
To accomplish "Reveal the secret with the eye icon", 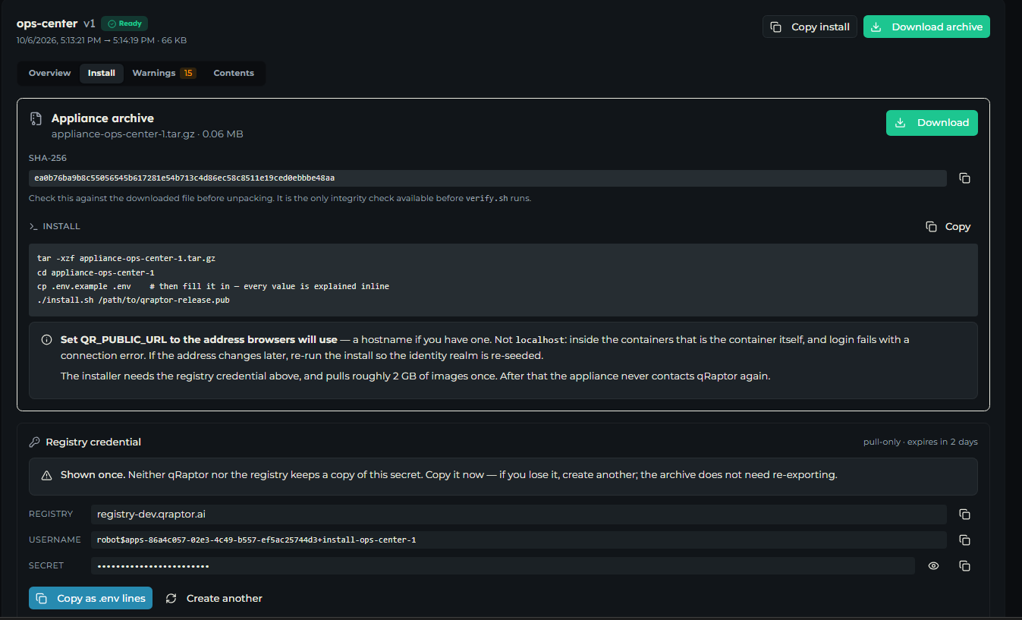I will (934, 566).
